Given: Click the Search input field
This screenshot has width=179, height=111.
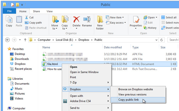Looking at the screenshot, I should pos(173,40).
